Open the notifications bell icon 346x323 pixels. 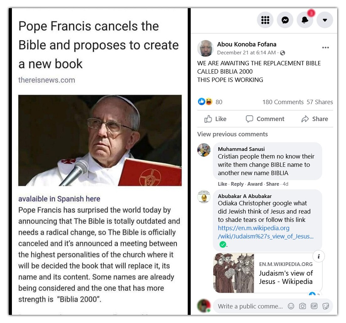pos(305,20)
